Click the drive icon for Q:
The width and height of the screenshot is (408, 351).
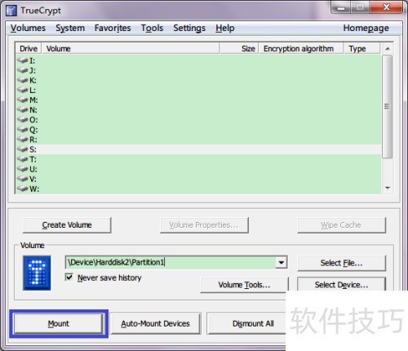click(x=23, y=130)
